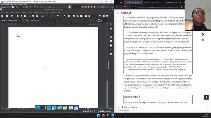Open the home folder icon in dock
Image resolution: width=211 pixels, height=118 pixels.
click(x=76, y=108)
